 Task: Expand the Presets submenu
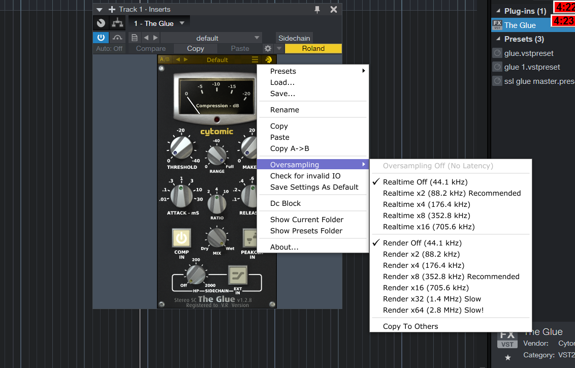[x=313, y=71]
